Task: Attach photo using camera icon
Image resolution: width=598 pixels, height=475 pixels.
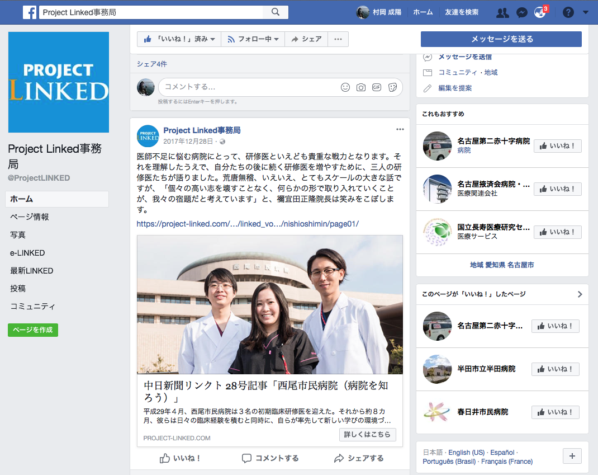Action: click(361, 87)
